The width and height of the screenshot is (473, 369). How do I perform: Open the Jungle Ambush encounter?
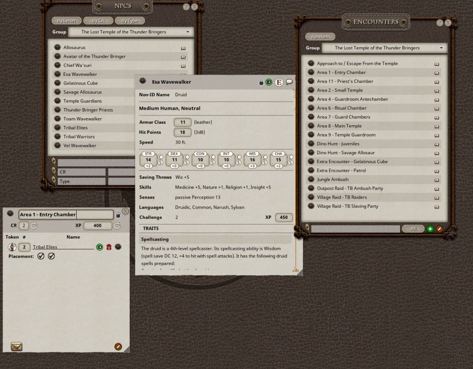coord(333,180)
